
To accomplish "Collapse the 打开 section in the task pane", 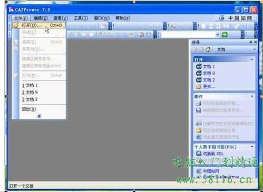I will pyautogui.click(x=252, y=59).
